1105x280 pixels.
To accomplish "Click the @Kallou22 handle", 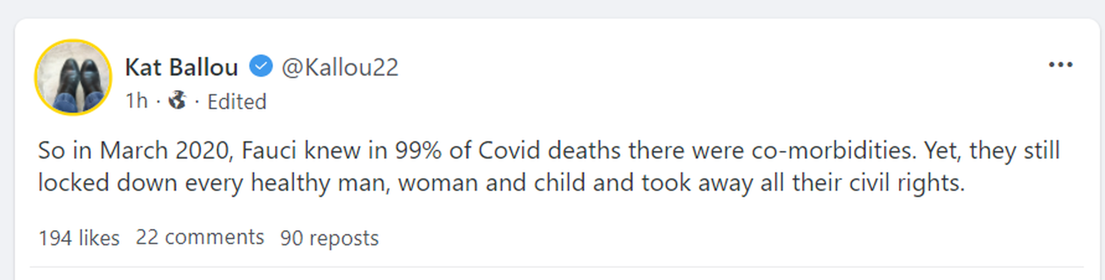I will click(340, 67).
